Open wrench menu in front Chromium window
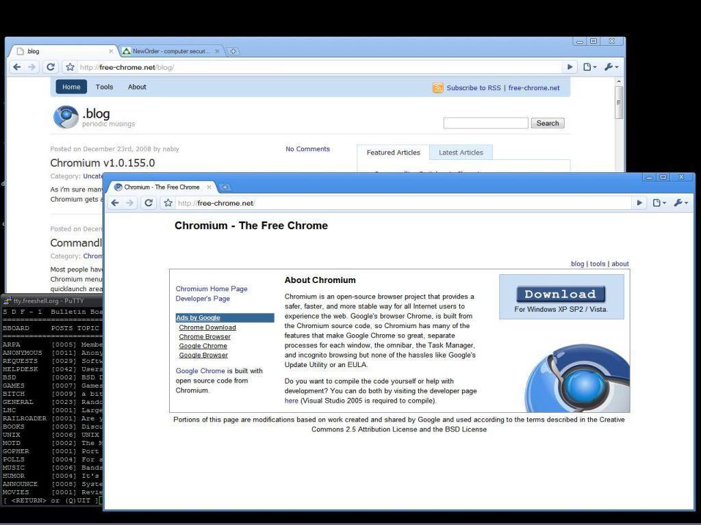This screenshot has height=525, width=701. (x=681, y=203)
